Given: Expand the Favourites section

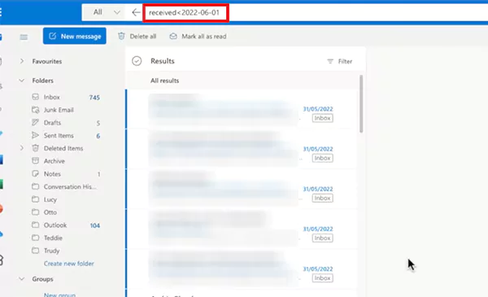Looking at the screenshot, I should click(x=22, y=61).
